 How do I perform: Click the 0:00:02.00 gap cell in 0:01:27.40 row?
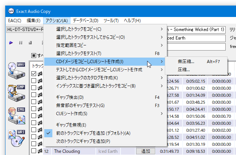click(221, 130)
